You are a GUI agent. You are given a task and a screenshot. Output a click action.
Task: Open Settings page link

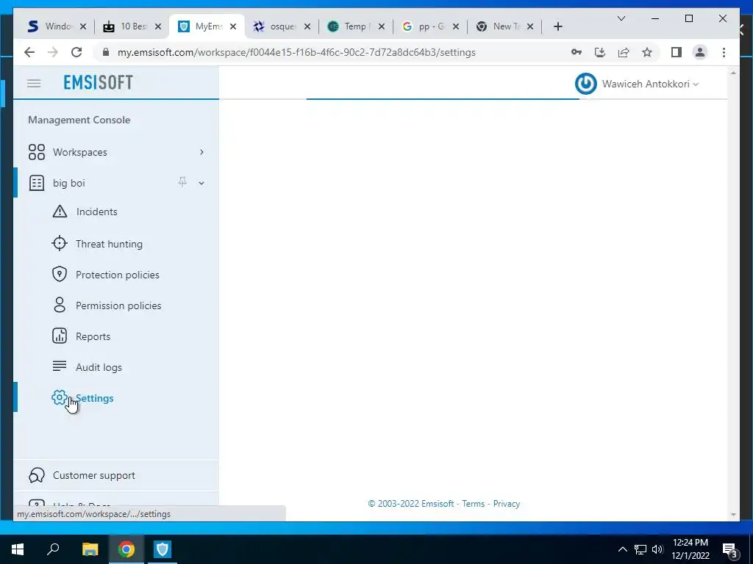tap(95, 398)
